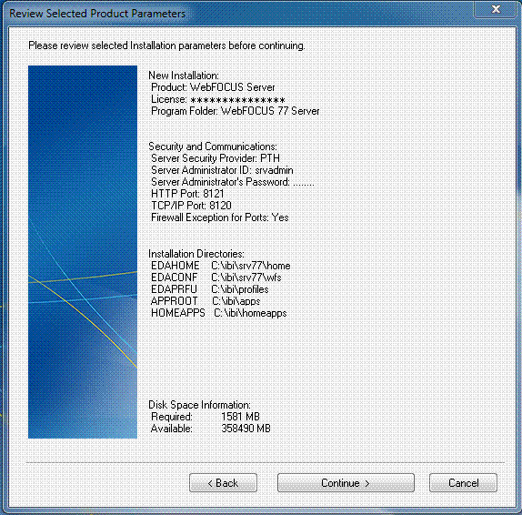Click 'Server Administrator ID: srvadmin' line
The image size is (522, 515).
coord(222,170)
